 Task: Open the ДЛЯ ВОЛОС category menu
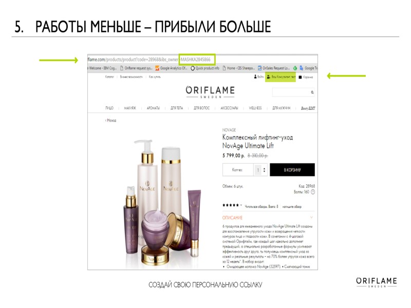click(201, 108)
